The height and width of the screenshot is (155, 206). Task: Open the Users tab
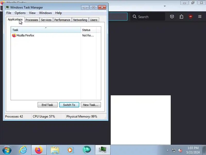(x=94, y=20)
